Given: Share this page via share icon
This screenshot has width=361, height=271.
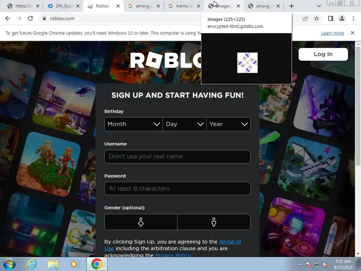Looking at the screenshot, I should pos(305,18).
